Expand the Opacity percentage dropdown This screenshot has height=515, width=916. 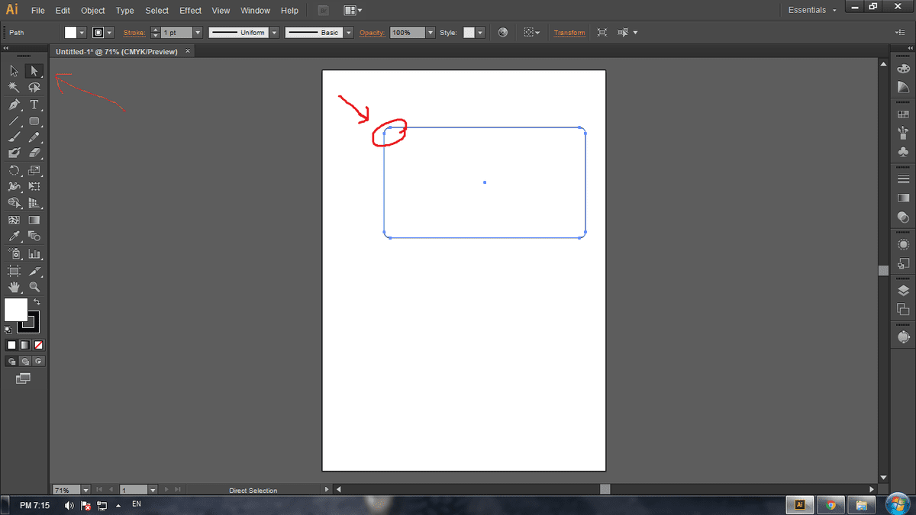[429, 32]
